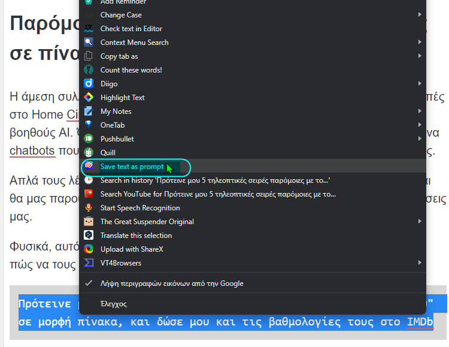Choose Count these words! entry
Viewport: 449px width, 347px height.
pos(253,70)
